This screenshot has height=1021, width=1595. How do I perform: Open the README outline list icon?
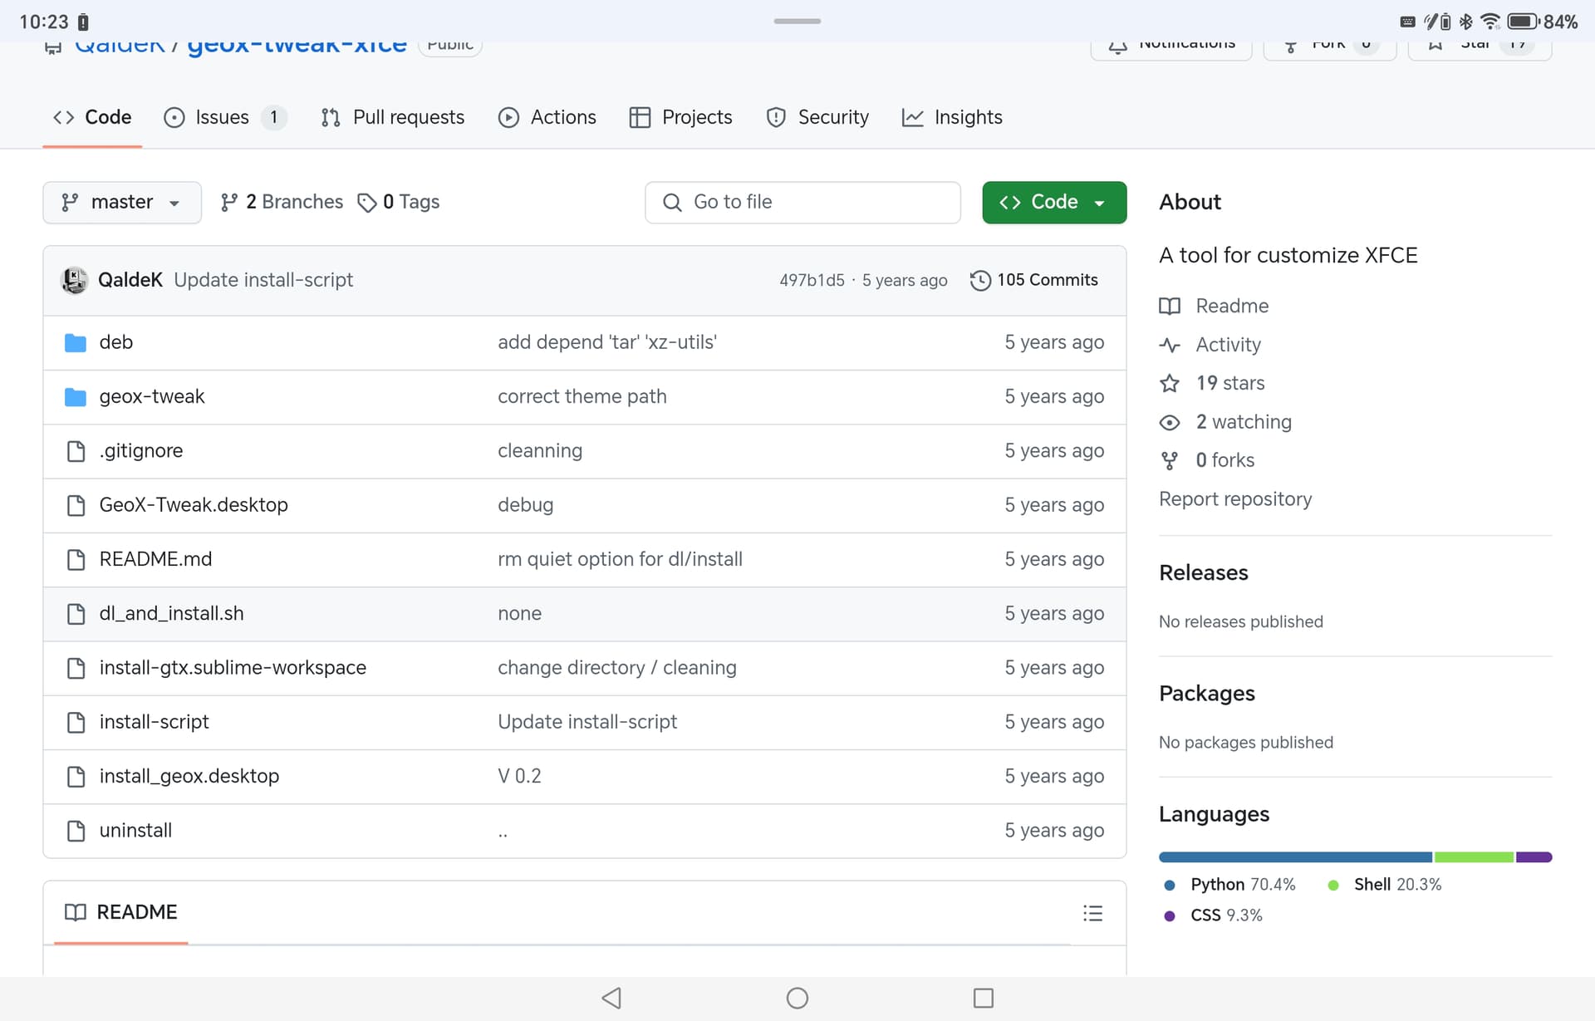click(1093, 914)
